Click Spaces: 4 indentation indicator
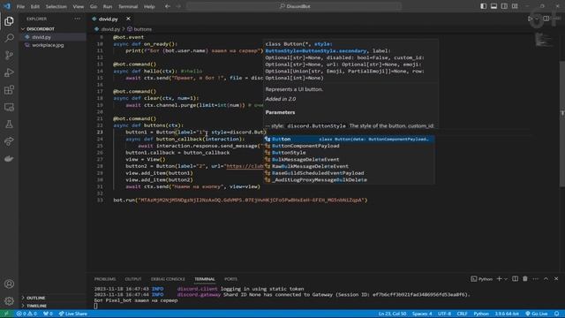Screen dimensions: 565x318 pos(422,314)
